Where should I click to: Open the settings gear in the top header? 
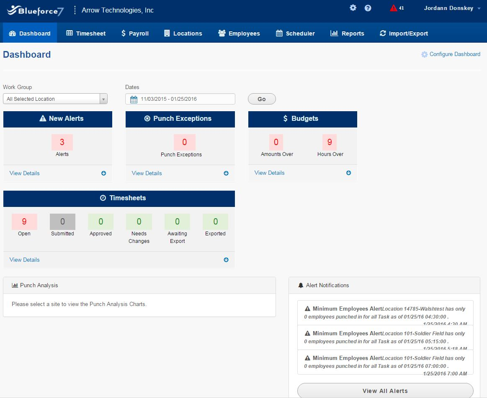[x=353, y=8]
